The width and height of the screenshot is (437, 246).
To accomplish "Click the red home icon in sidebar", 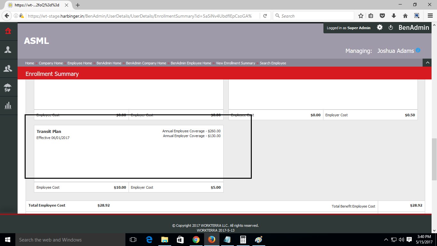I will (8, 31).
